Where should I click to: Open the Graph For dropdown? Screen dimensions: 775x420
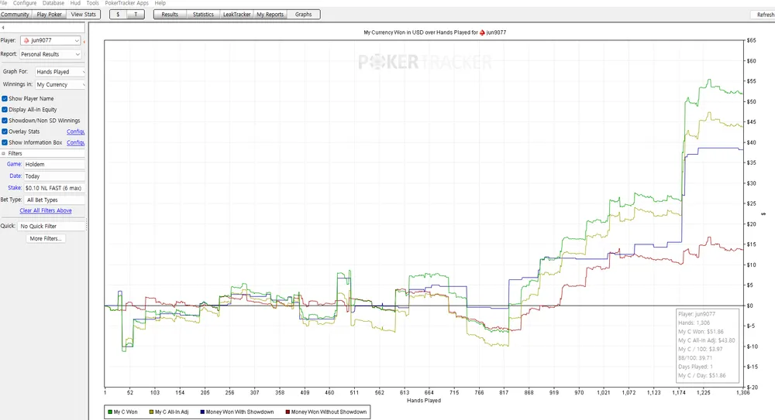pyautogui.click(x=60, y=72)
